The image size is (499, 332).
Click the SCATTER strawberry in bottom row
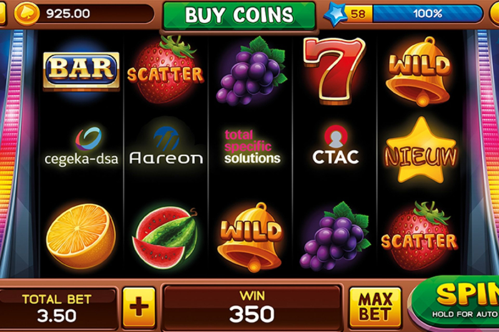(x=420, y=236)
